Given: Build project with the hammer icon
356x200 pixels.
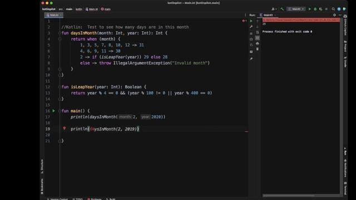Looking at the screenshot, I should [282, 9].
